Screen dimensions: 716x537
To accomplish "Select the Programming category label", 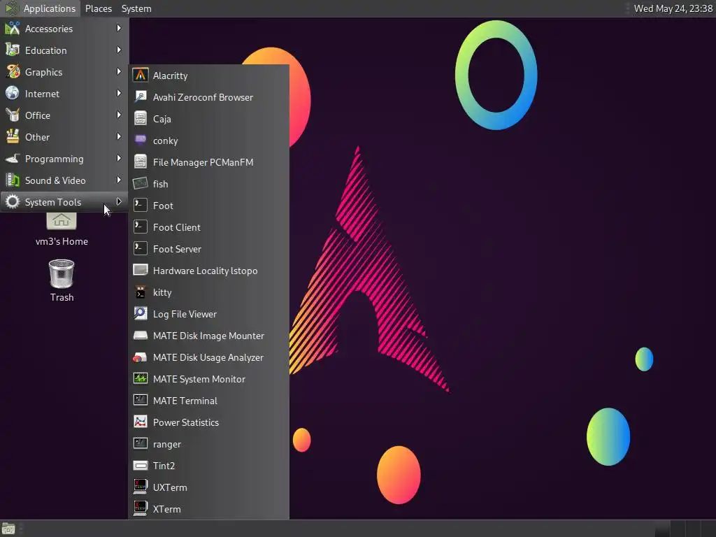I will click(x=55, y=159).
